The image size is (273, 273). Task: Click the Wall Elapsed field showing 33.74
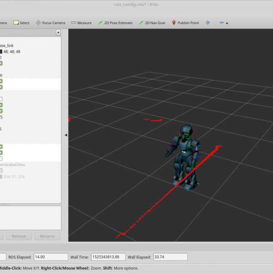(x=171, y=257)
